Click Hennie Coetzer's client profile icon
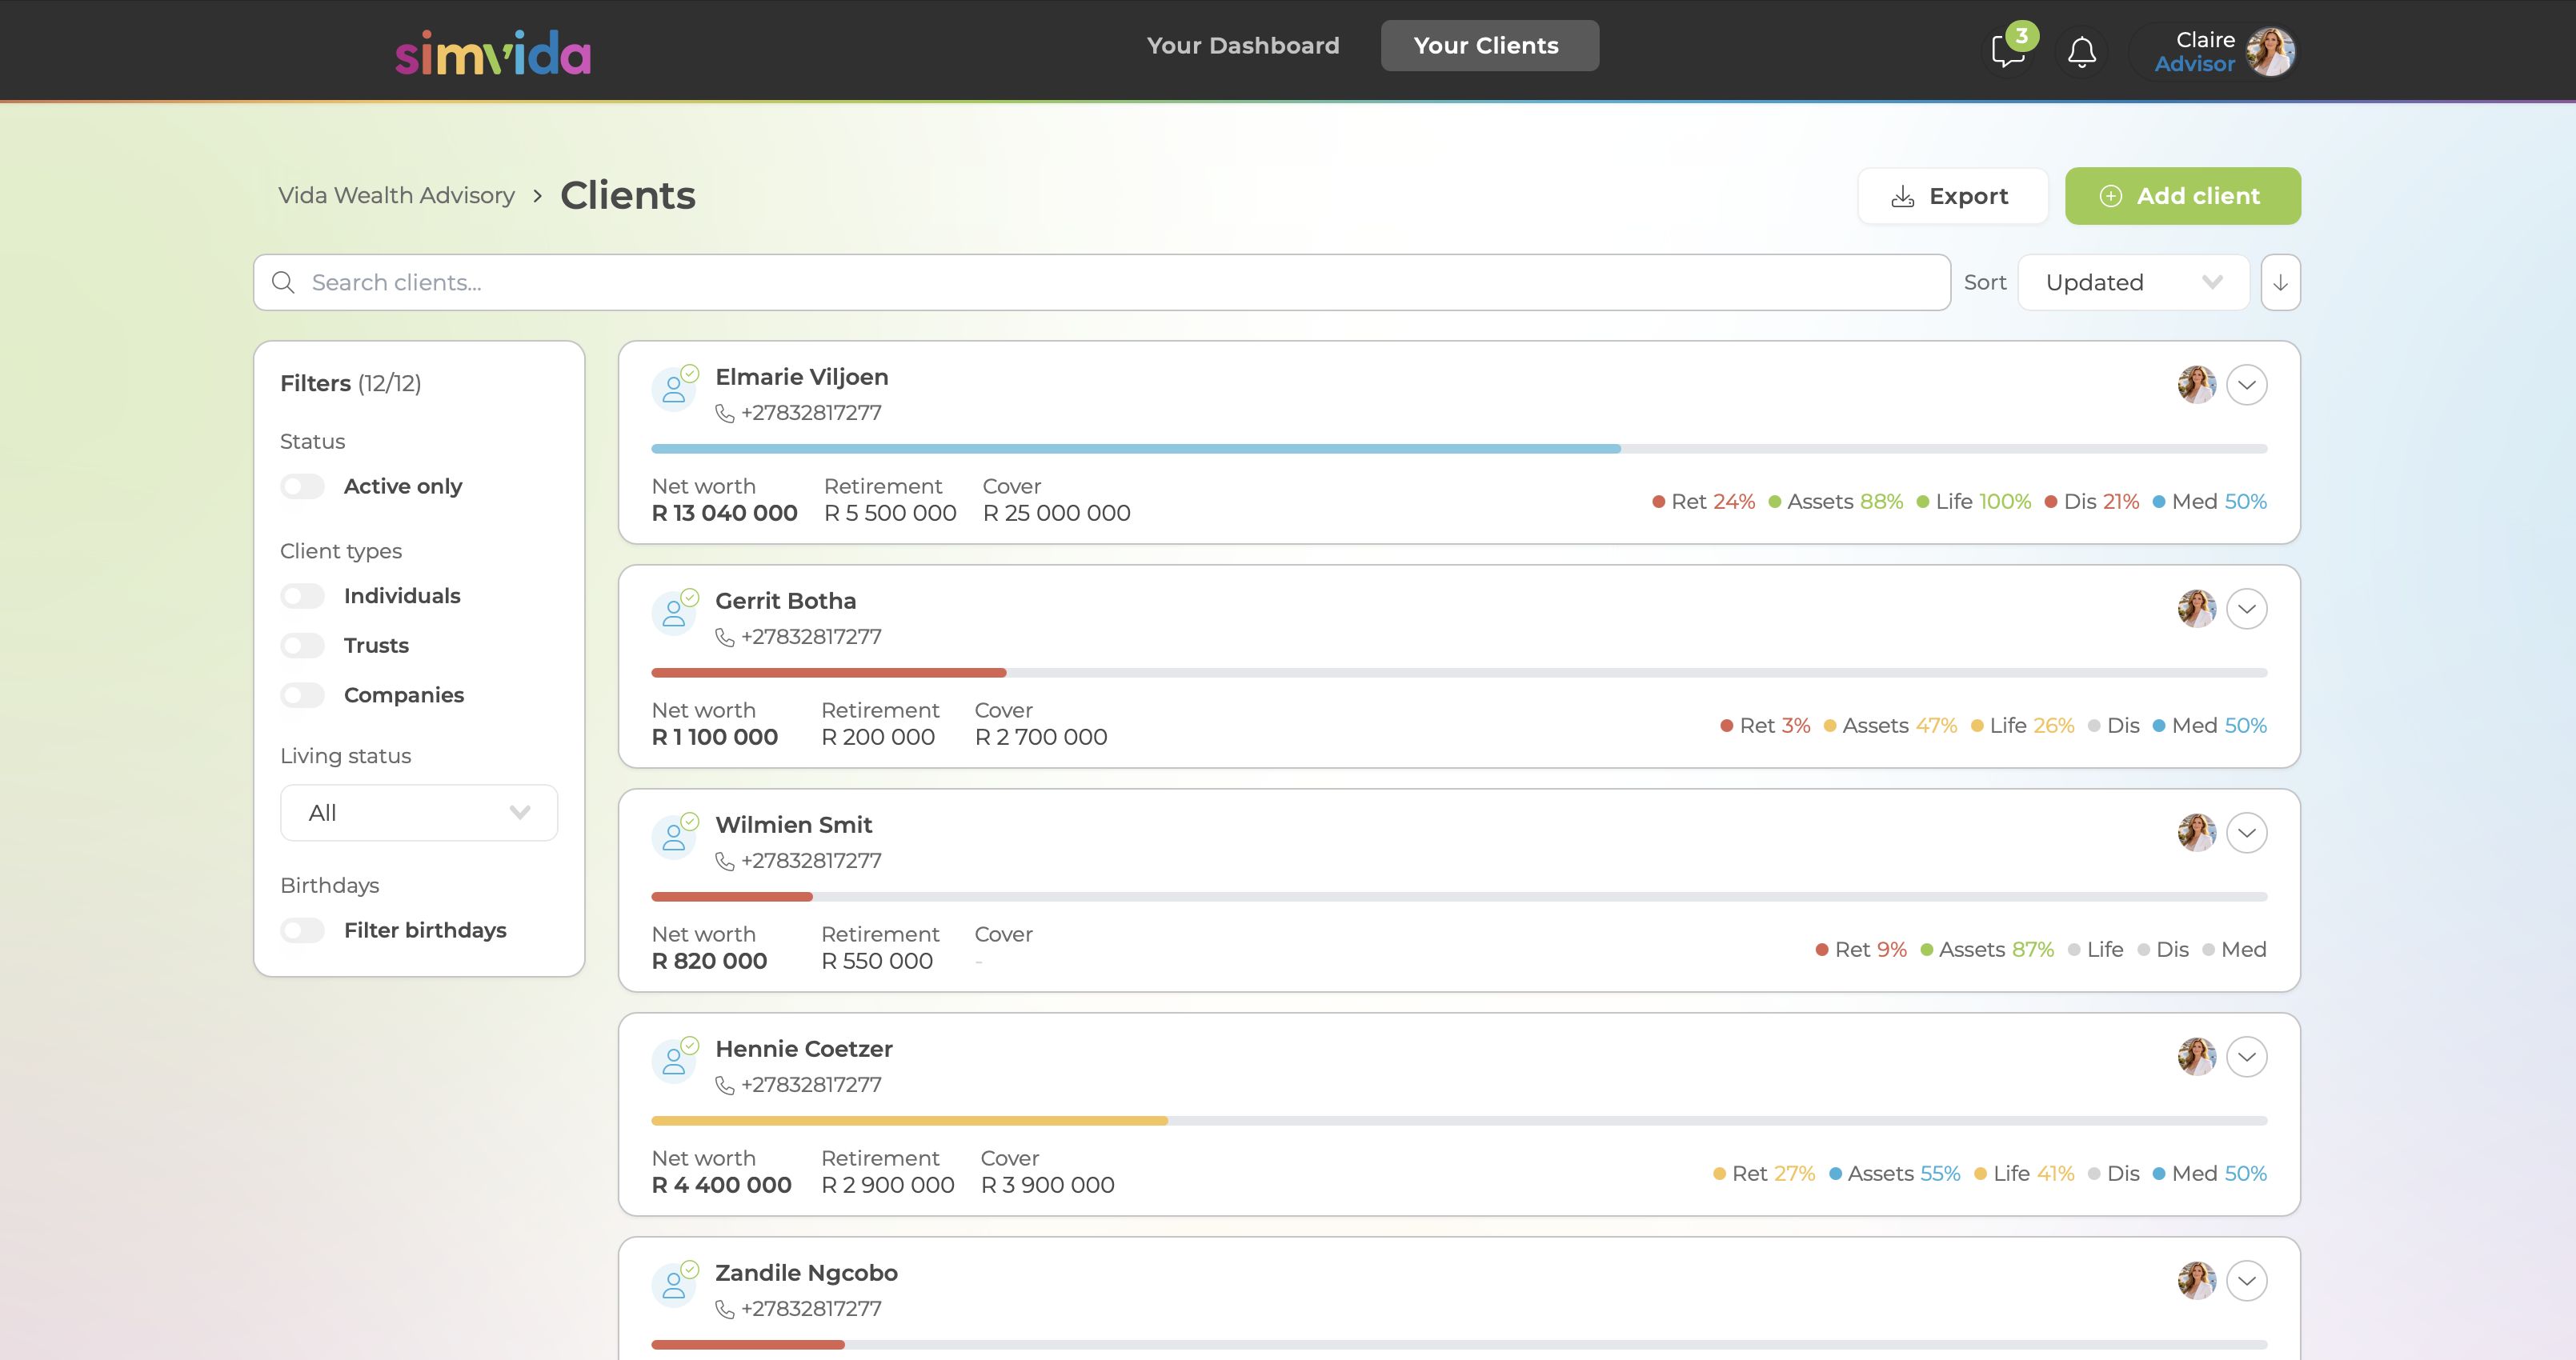This screenshot has width=2576, height=1360. click(675, 1060)
